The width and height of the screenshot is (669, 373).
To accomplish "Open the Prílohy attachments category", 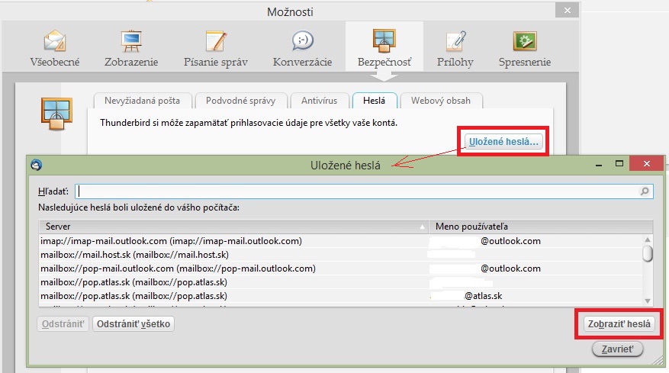I will tap(457, 47).
